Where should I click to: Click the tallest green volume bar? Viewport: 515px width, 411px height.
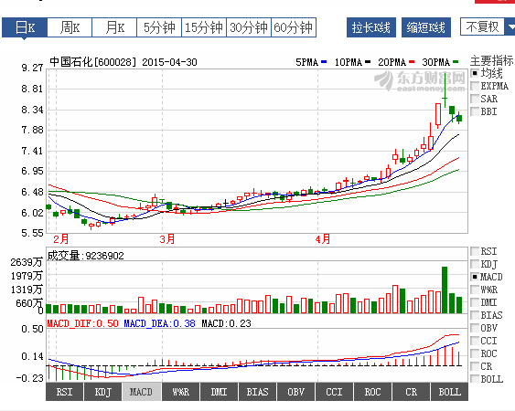click(445, 290)
